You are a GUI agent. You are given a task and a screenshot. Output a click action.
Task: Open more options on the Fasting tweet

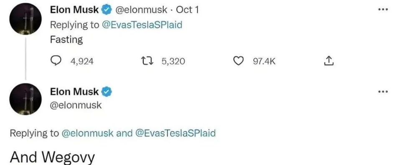point(383,10)
